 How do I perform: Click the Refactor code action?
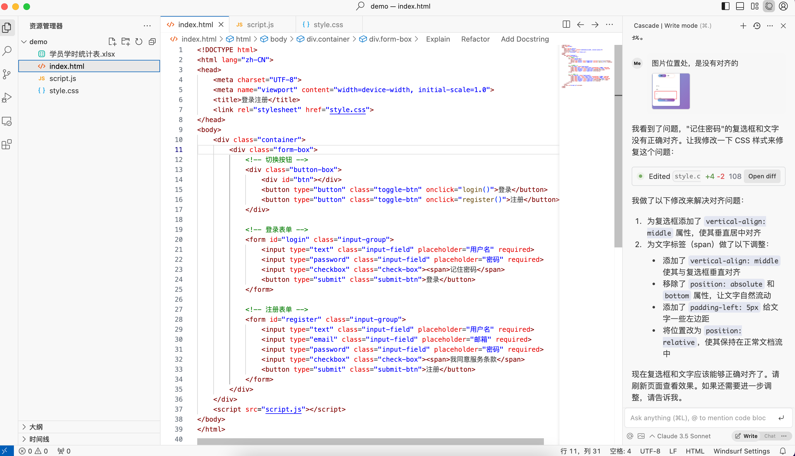click(475, 39)
